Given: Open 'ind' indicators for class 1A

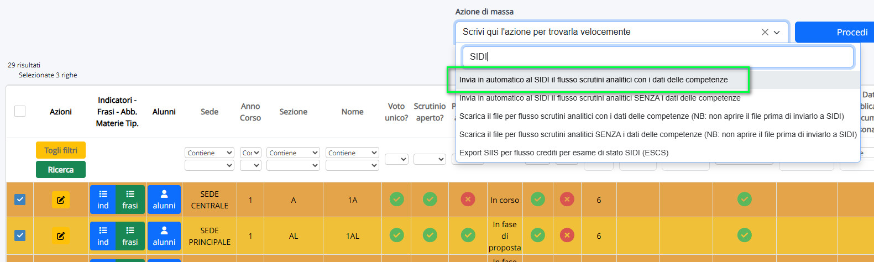Looking at the screenshot, I should 103,200.
